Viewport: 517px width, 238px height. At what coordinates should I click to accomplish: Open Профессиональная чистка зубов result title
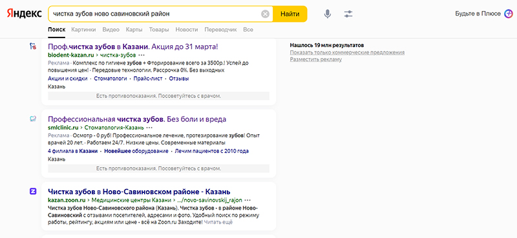(137, 119)
